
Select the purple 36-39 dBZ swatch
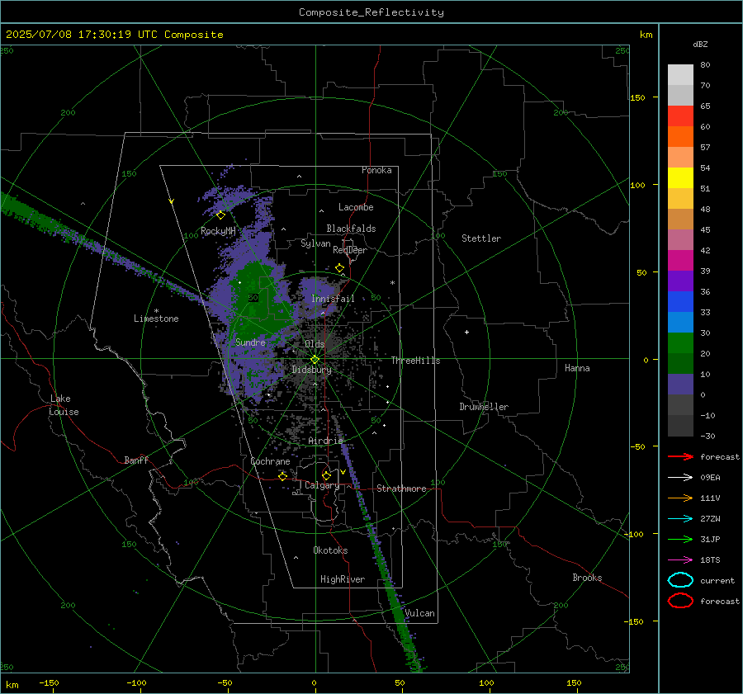(680, 281)
